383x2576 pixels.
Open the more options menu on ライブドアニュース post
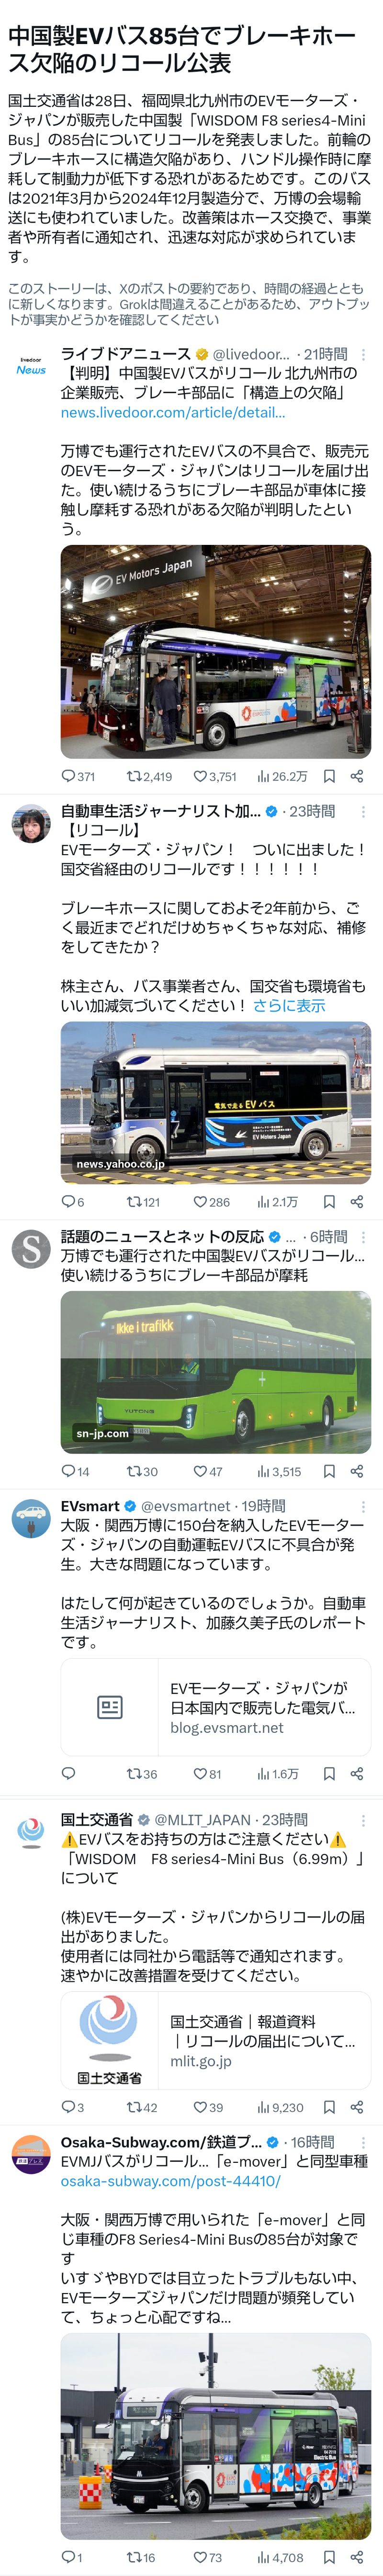pos(363,354)
